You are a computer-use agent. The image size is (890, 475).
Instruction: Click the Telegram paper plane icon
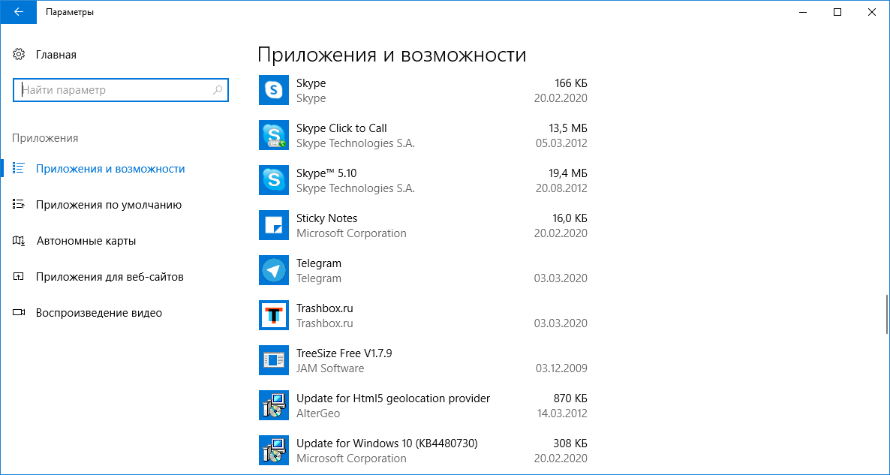[274, 270]
